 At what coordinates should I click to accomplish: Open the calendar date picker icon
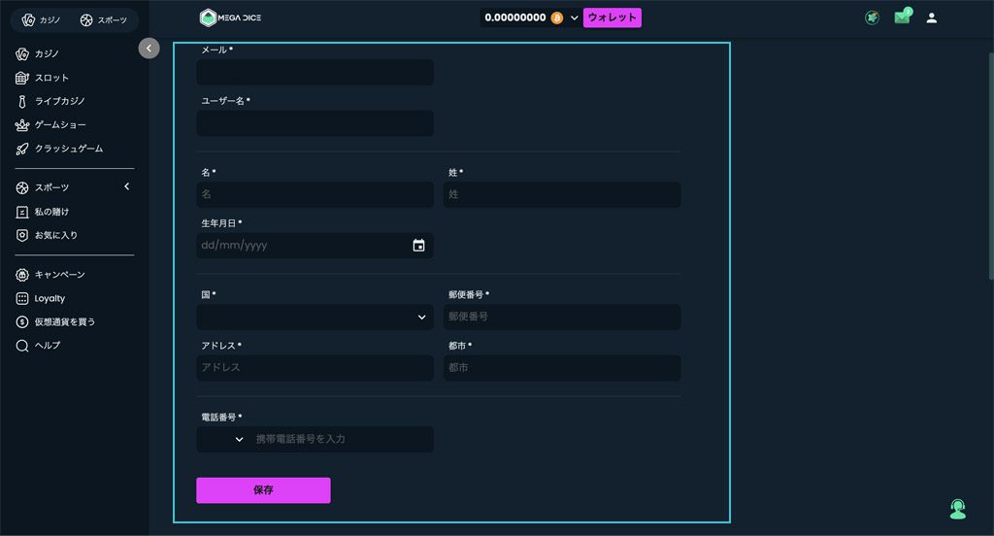click(418, 246)
